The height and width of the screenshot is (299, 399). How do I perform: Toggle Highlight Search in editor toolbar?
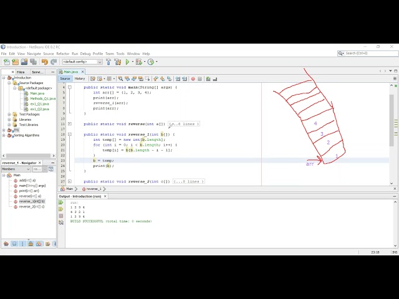pos(141,79)
